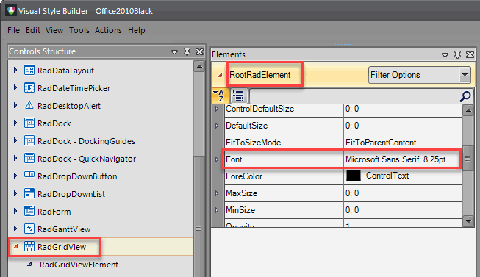
Task: Expand the RadDock node
Action: (15, 123)
